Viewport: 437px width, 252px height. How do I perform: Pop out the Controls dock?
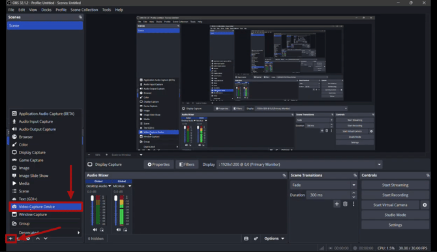coord(428,175)
